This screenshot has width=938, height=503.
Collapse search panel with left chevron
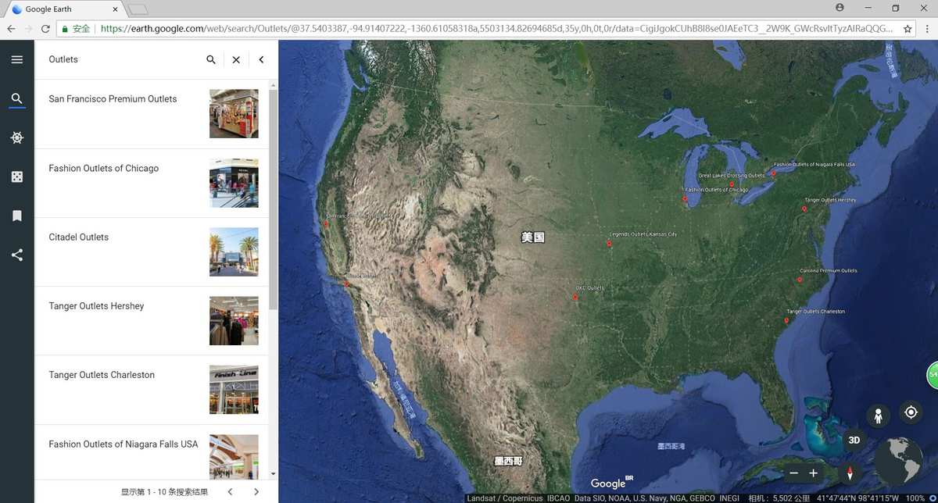click(x=261, y=59)
